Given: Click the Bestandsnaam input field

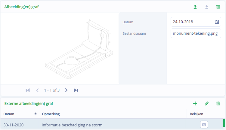Looking at the screenshot, I should pyautogui.click(x=196, y=33).
